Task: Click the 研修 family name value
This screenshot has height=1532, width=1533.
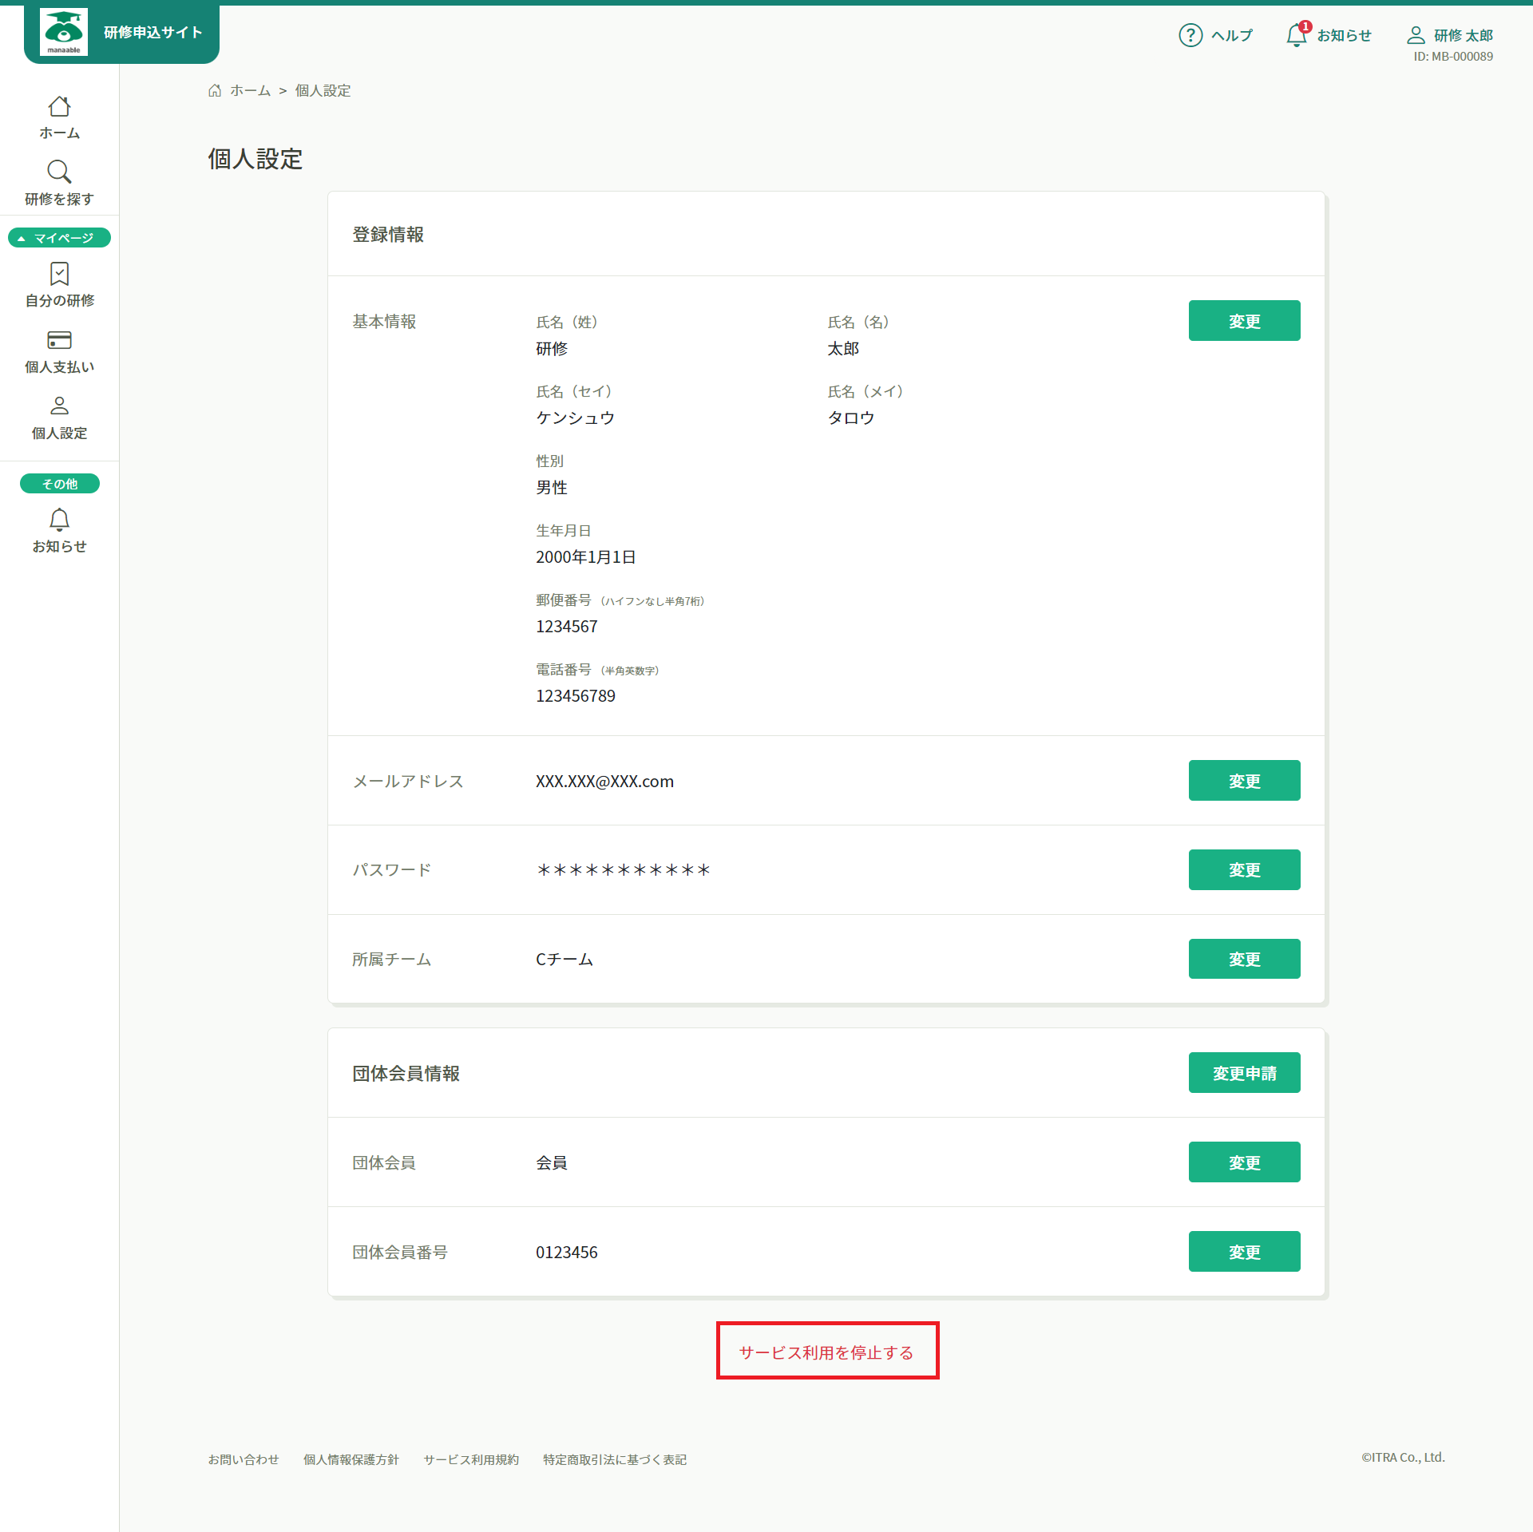Action: point(552,349)
